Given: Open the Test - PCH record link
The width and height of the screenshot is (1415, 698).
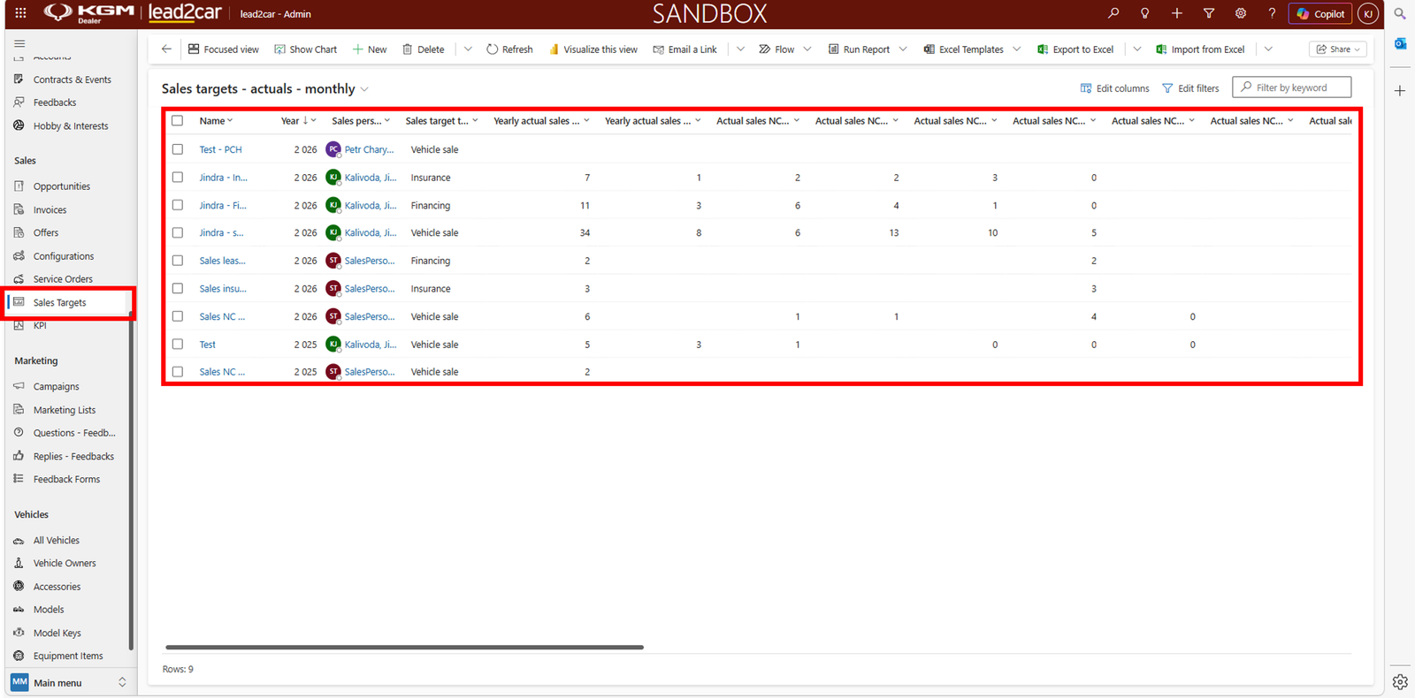Looking at the screenshot, I should [x=220, y=150].
